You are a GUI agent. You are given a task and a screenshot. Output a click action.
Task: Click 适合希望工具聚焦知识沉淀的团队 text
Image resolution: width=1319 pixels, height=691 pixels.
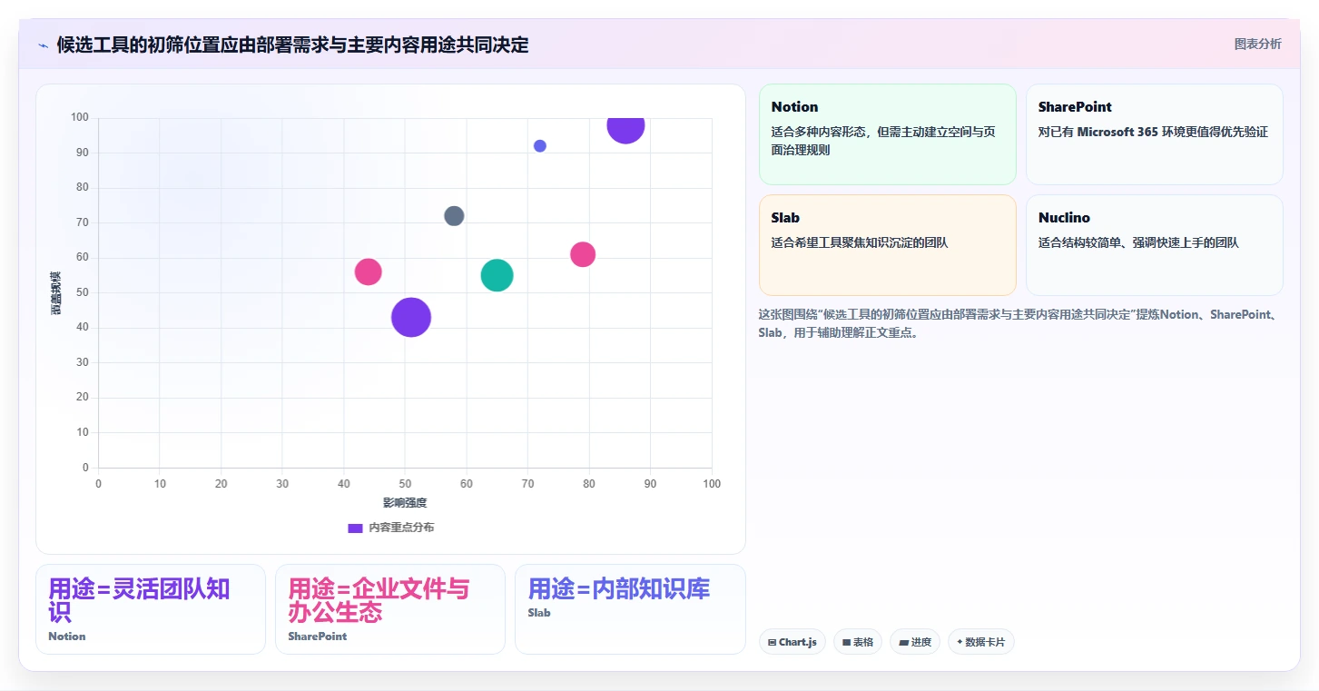[x=859, y=242]
